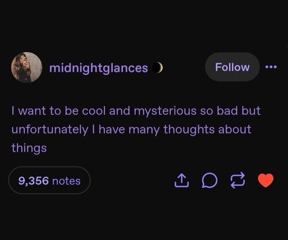Select the comment bubble to reply
288x240 pixels.
click(x=209, y=180)
